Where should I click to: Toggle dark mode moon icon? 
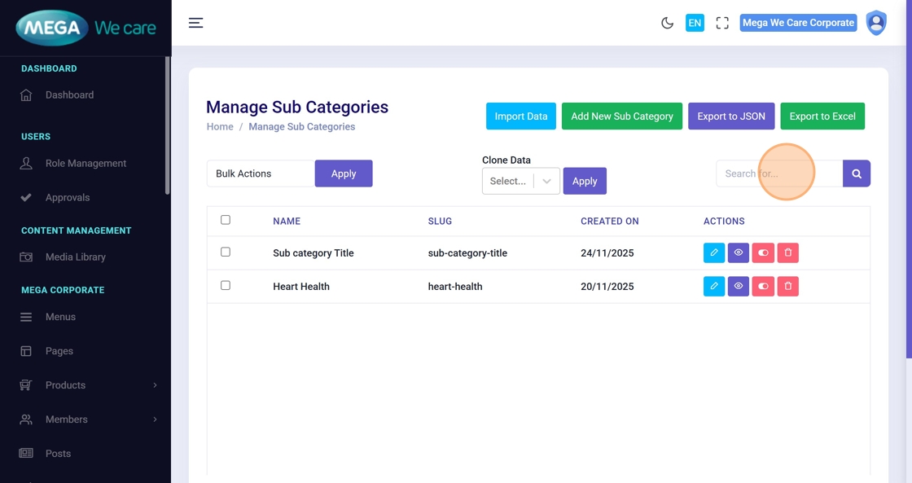pos(667,23)
